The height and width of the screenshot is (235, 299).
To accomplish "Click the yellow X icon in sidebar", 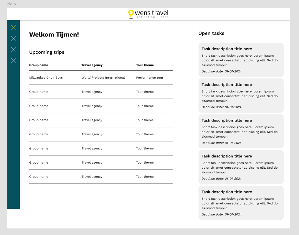I will (14, 27).
